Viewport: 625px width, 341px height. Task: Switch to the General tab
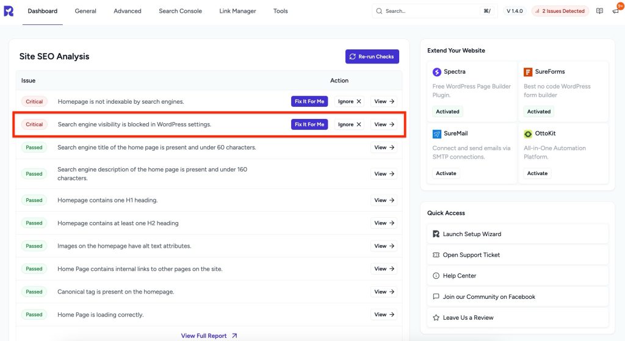coord(85,11)
